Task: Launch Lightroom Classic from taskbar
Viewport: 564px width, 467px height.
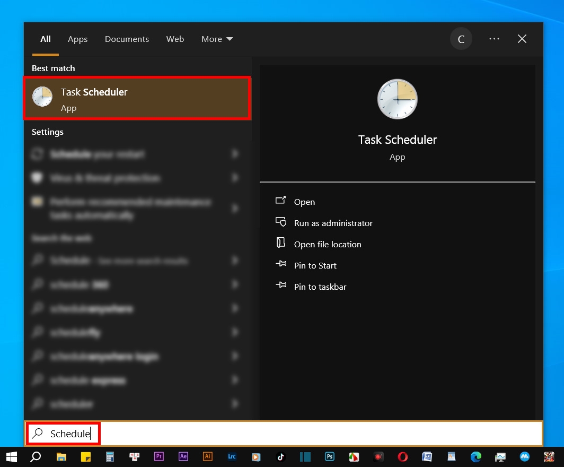Action: (232, 456)
